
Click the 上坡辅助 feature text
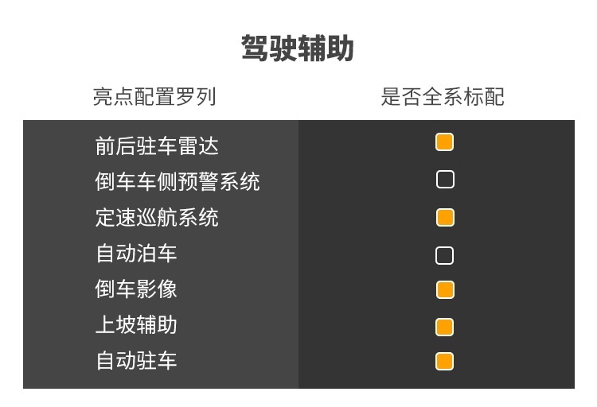coord(136,324)
